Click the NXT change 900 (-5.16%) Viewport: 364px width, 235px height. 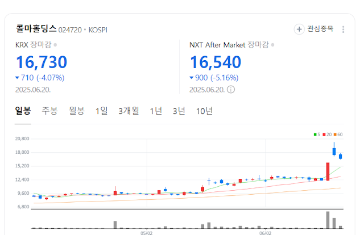tap(214, 78)
